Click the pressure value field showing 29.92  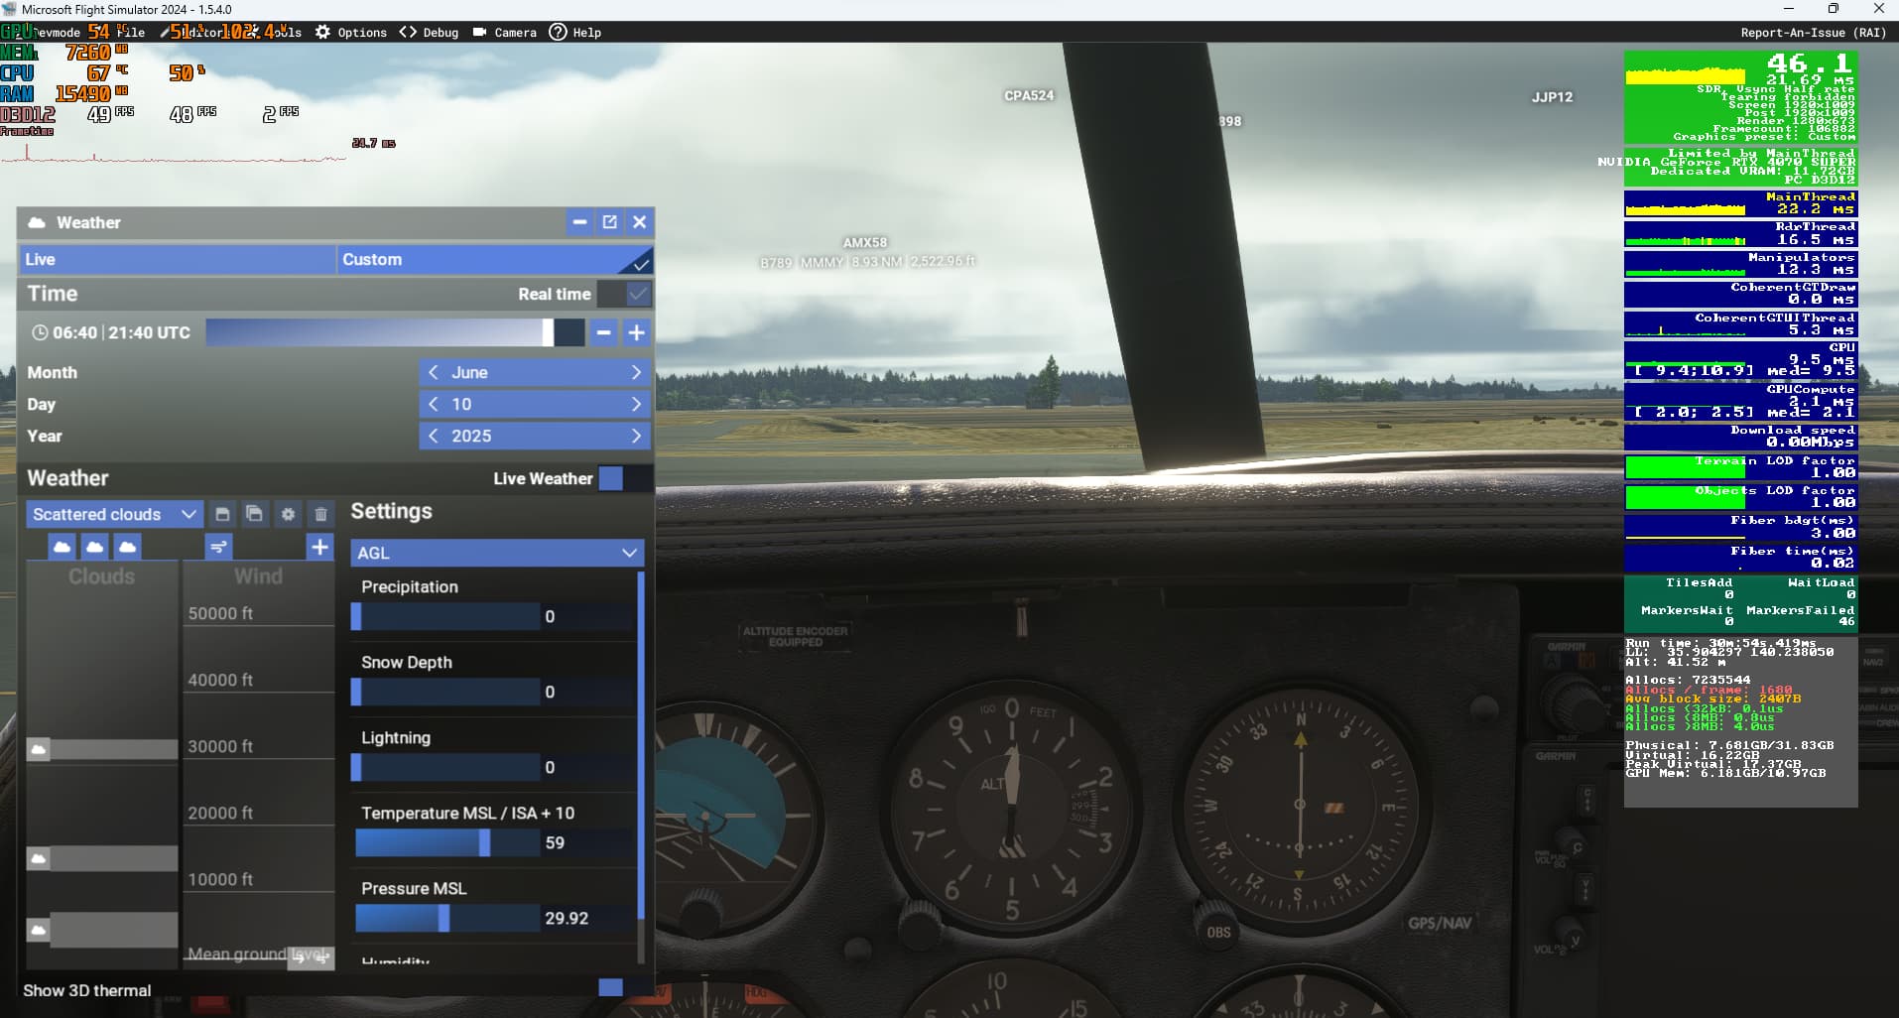[586, 918]
